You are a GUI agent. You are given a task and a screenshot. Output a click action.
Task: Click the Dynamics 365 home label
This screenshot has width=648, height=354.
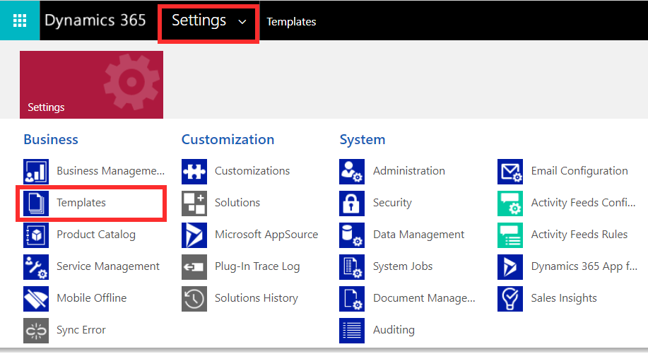point(95,20)
